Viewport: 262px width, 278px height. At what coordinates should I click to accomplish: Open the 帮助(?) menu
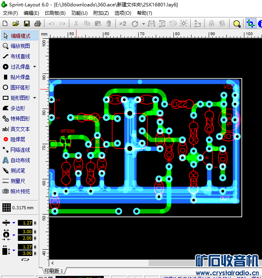click(145, 13)
